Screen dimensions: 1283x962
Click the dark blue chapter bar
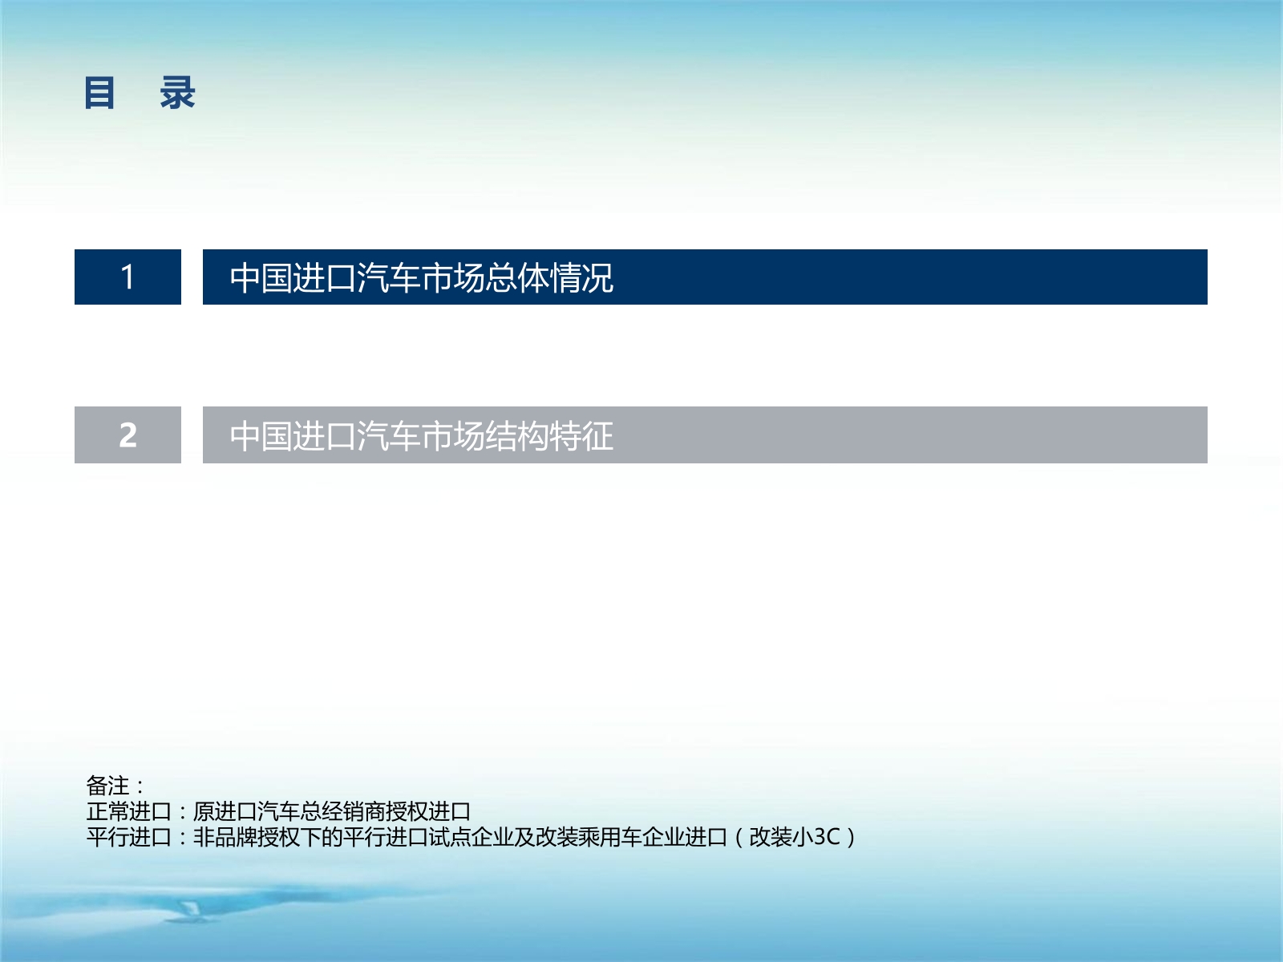[x=882, y=276]
